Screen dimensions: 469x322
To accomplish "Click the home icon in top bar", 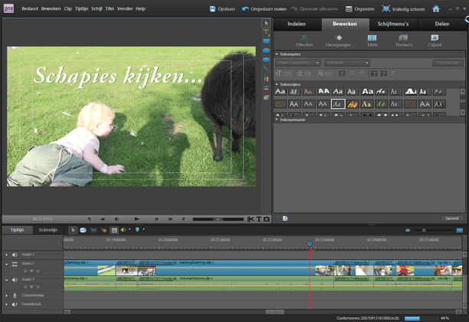I will 436,8.
